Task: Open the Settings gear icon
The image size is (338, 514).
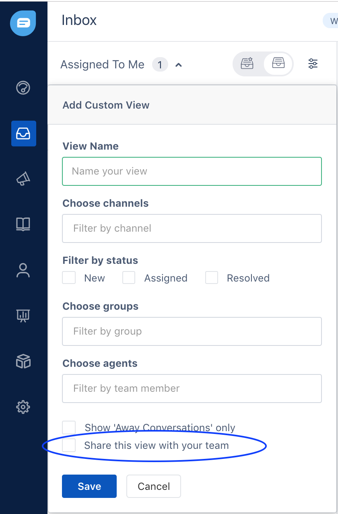Action: (23, 407)
